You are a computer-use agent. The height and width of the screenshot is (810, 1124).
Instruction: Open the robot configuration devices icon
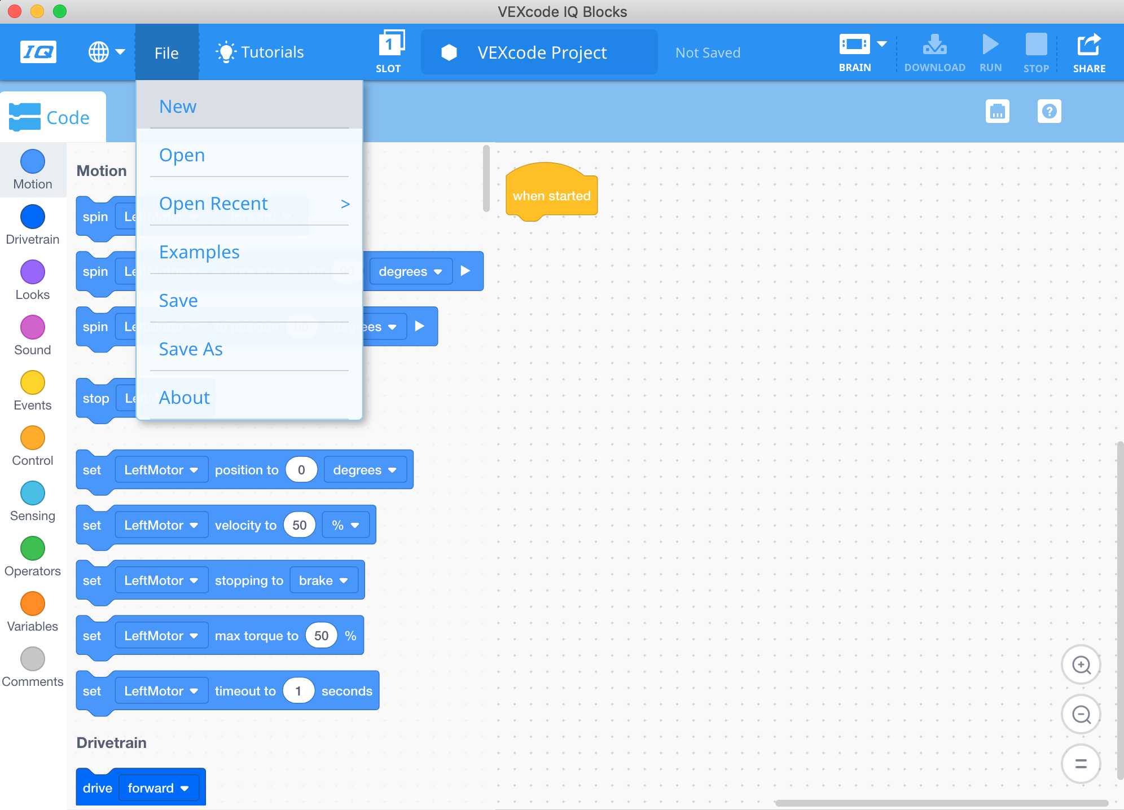pyautogui.click(x=998, y=111)
